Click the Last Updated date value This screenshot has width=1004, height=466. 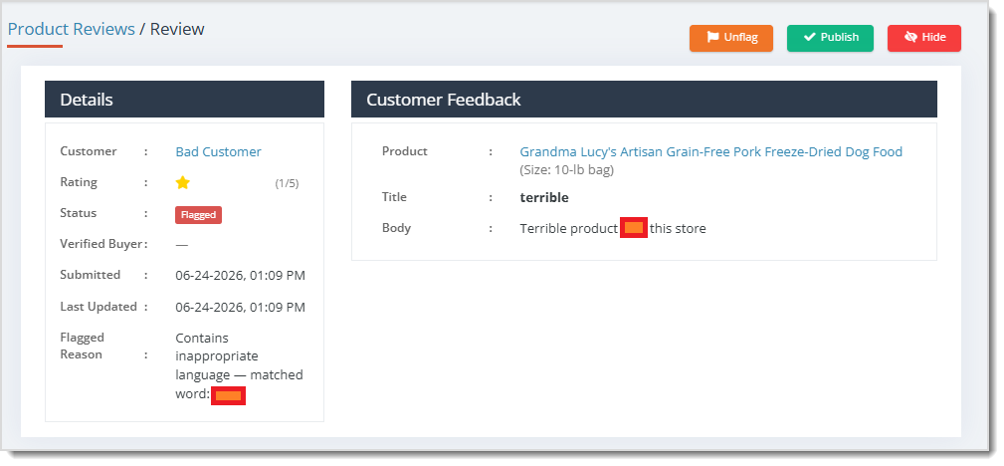240,307
